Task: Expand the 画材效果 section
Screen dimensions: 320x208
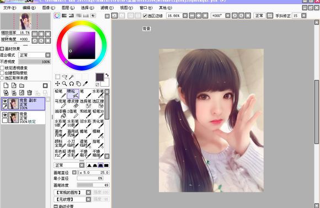Action: [x=2, y=49]
